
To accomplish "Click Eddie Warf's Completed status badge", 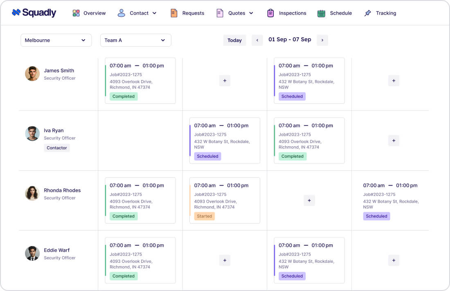I will 124,276.
